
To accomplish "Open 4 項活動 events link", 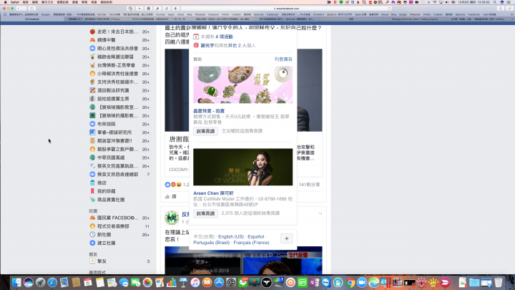I will [x=224, y=37].
